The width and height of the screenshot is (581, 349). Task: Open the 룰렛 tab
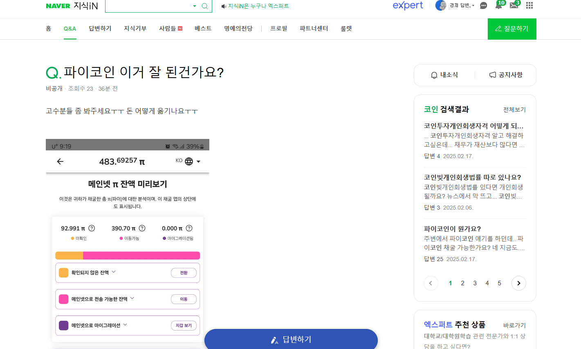tap(346, 29)
